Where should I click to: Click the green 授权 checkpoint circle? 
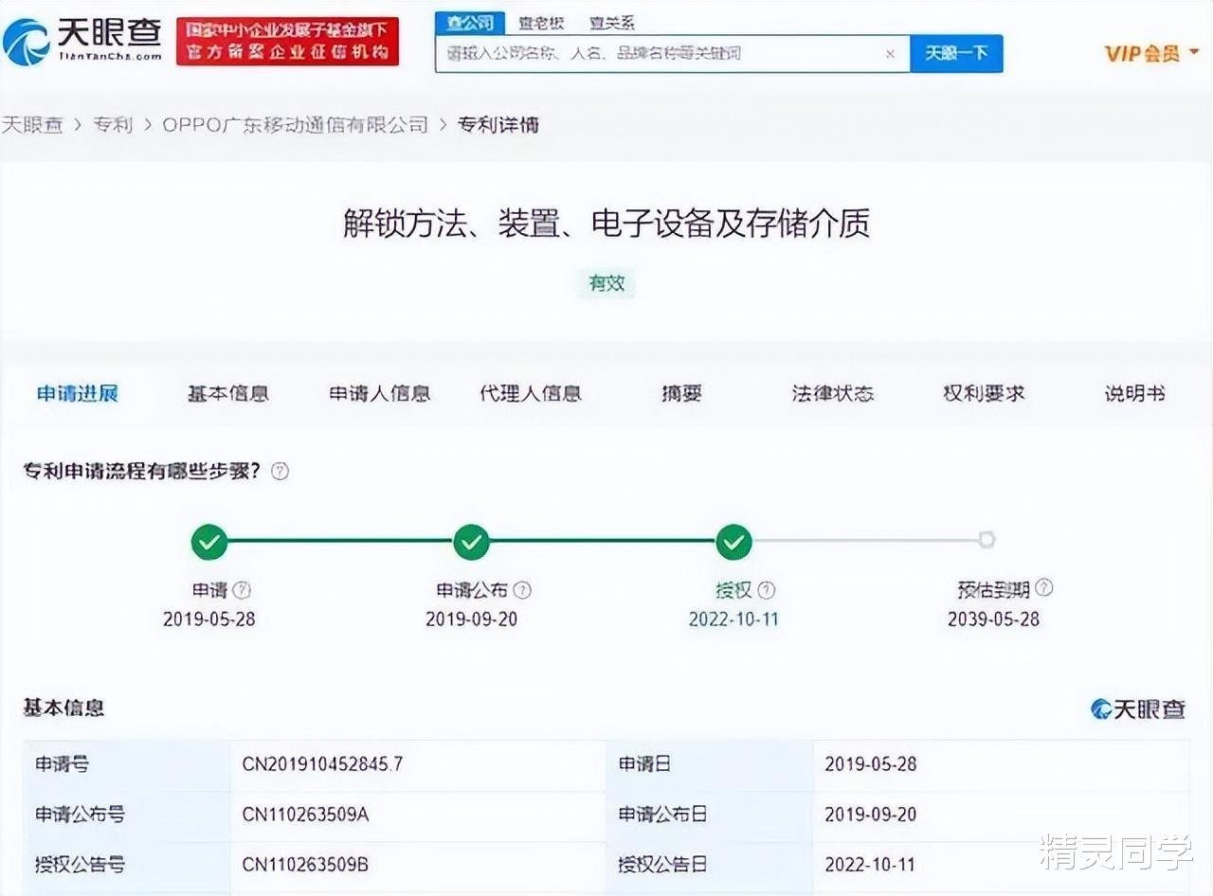[x=734, y=541]
